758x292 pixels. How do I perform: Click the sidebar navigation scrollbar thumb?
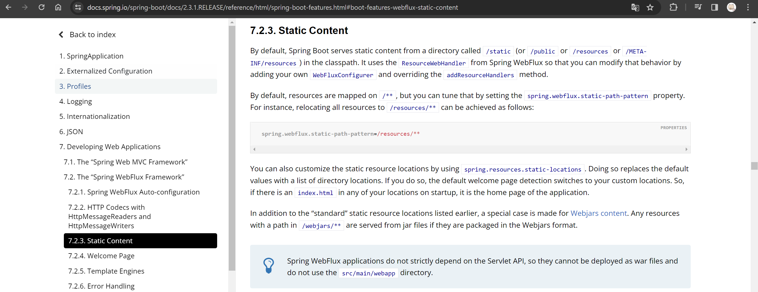point(232,147)
